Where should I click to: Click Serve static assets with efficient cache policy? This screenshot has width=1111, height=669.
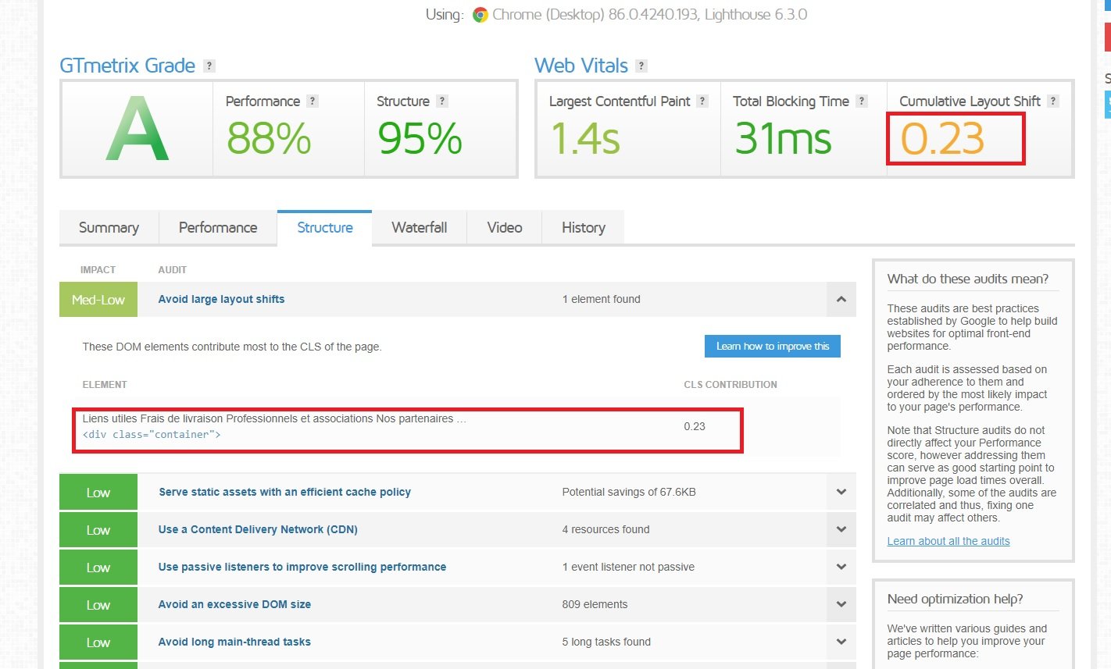click(284, 492)
